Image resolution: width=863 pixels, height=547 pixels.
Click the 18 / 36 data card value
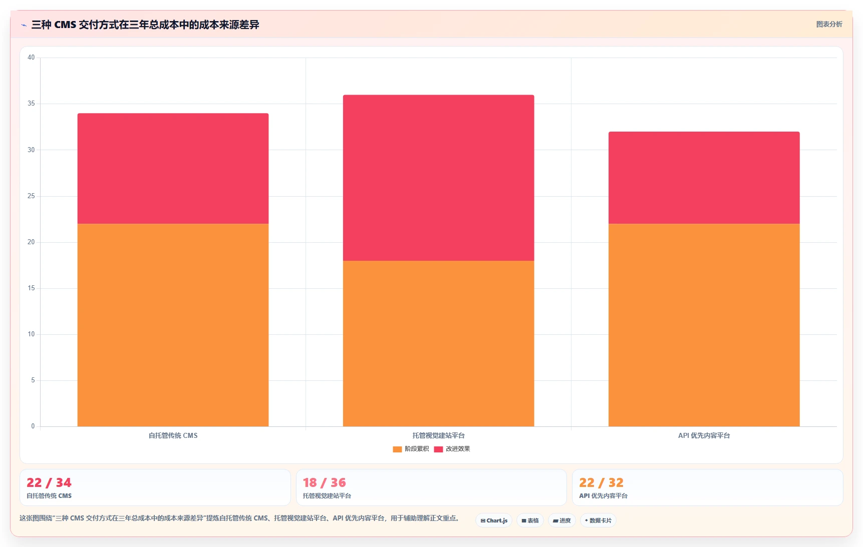click(324, 482)
